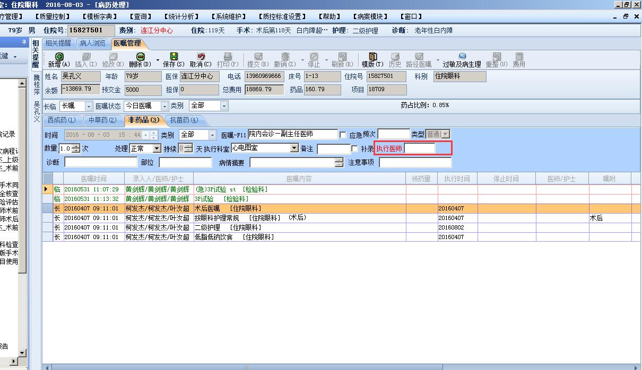Click the 诊断 input field

(101, 162)
